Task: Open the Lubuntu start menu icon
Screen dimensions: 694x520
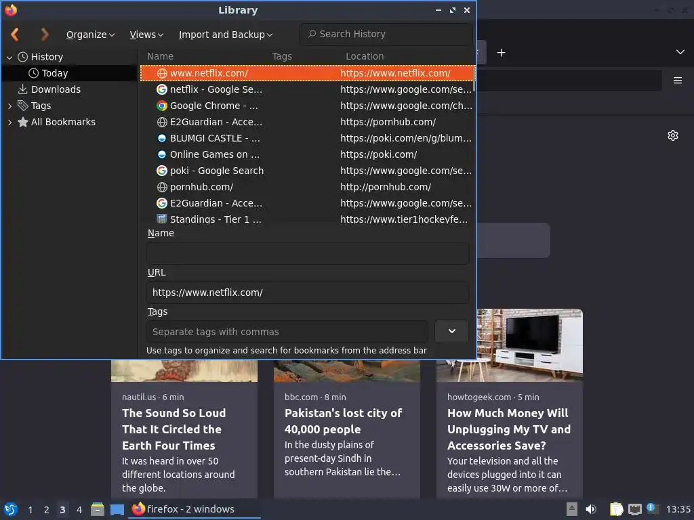Action: click(11, 509)
